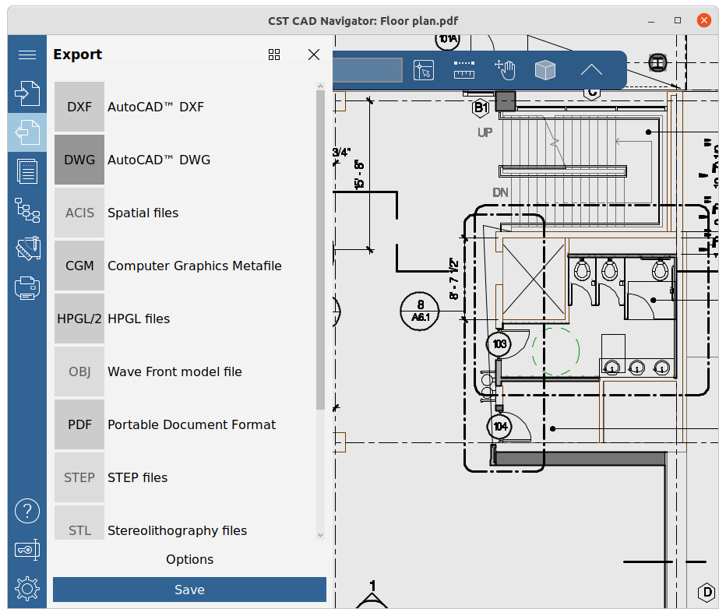Open the Help question mark icon

(x=26, y=511)
